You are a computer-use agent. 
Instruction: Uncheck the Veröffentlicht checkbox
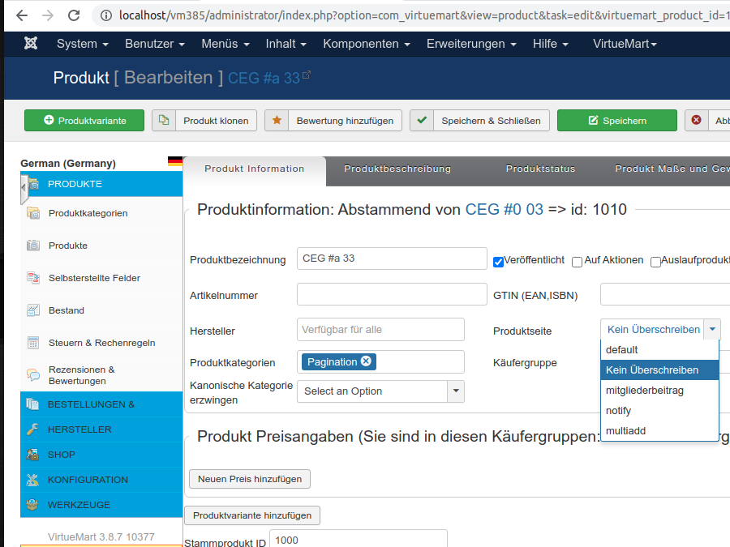coord(498,261)
